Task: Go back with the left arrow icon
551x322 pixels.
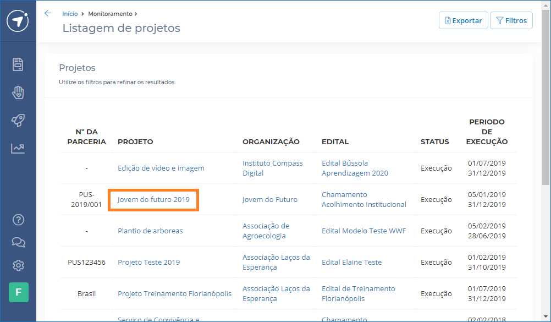Action: click(x=48, y=13)
